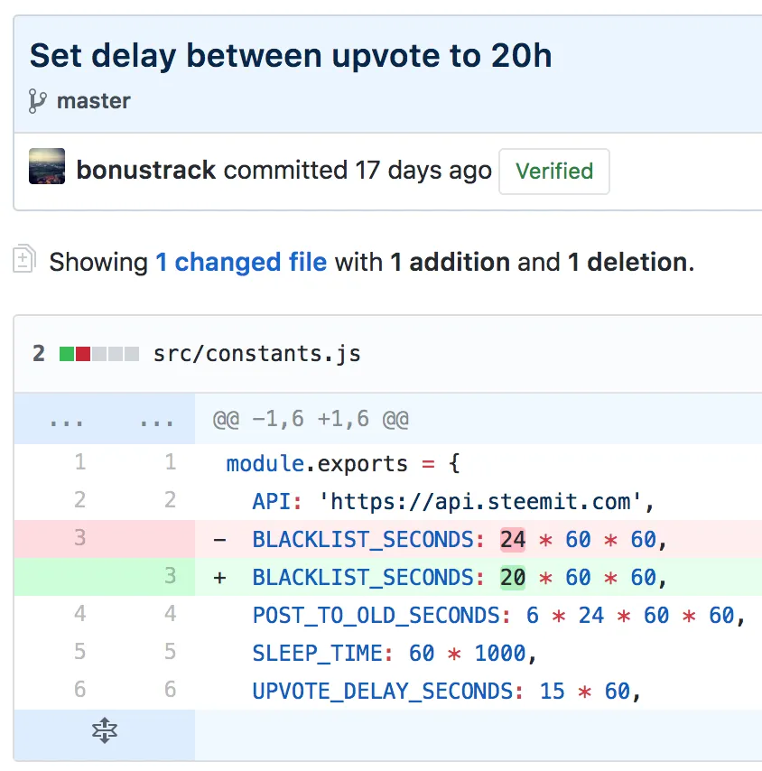Expand hidden lines via right ellipsis
The height and width of the screenshot is (771, 762).
157,420
